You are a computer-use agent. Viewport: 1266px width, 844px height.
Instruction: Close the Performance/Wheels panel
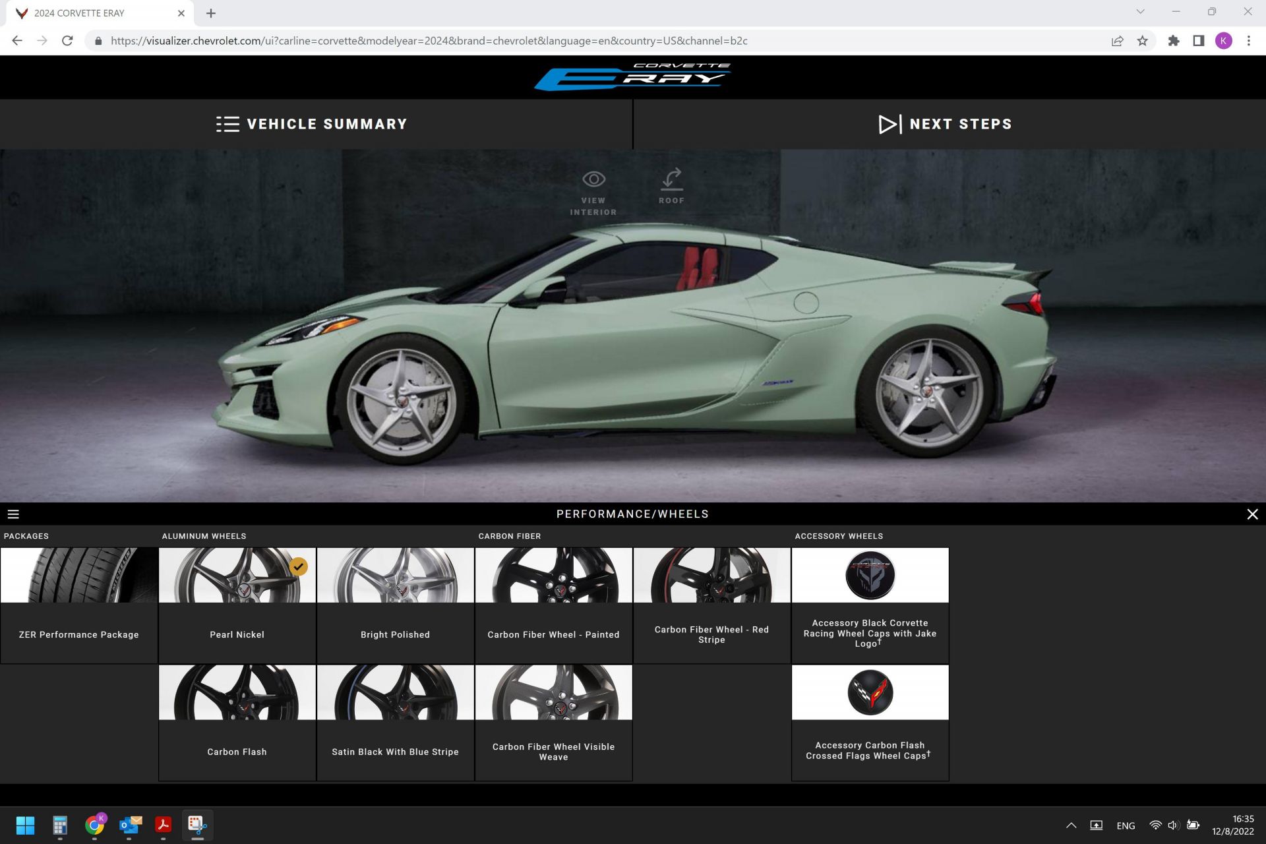point(1252,514)
